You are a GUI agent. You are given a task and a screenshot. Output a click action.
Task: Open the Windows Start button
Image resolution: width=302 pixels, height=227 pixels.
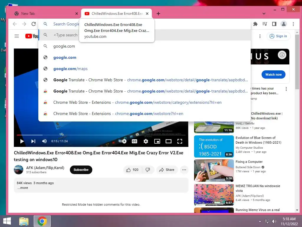(7, 221)
